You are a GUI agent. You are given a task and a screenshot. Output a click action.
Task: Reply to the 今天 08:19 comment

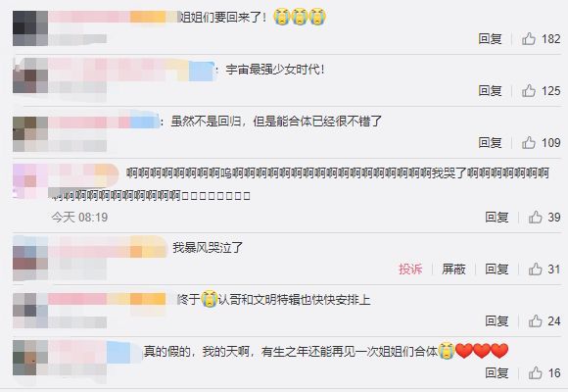(x=497, y=217)
